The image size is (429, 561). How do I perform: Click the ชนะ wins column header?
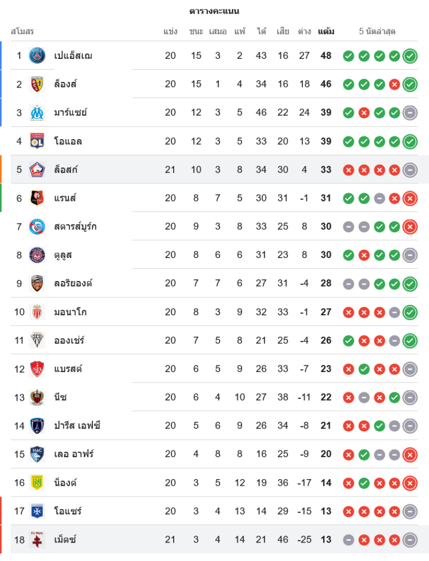pyautogui.click(x=196, y=31)
